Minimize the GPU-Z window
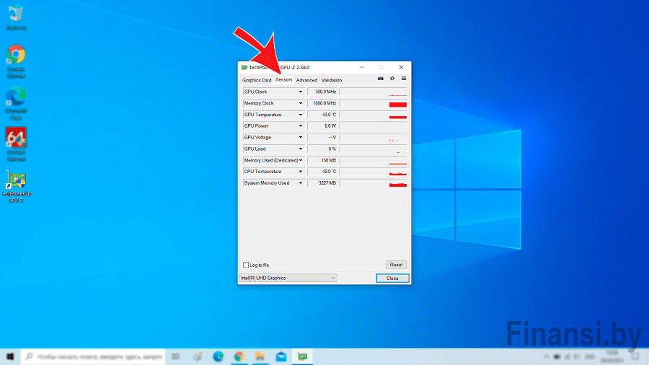Image resolution: width=649 pixels, height=365 pixels. tap(362, 68)
